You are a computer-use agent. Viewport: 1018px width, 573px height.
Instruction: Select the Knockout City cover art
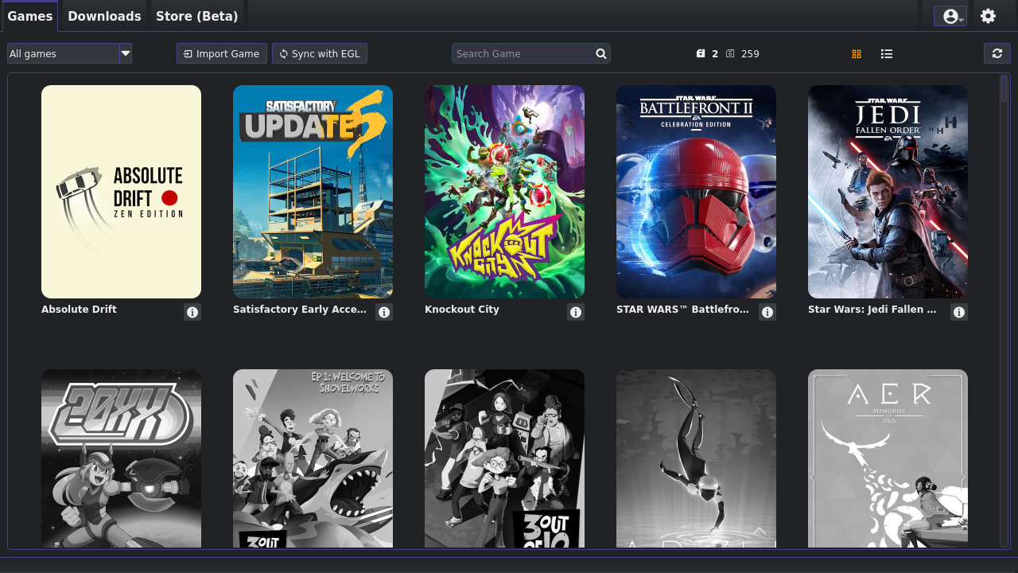point(504,192)
